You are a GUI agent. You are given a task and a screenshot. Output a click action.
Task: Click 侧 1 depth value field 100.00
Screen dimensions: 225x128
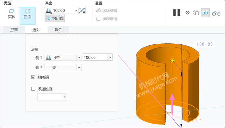[x=95, y=57]
